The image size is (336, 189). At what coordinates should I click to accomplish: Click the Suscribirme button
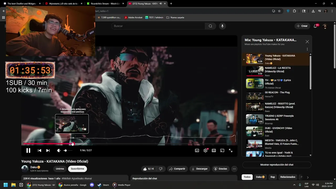tap(77, 169)
